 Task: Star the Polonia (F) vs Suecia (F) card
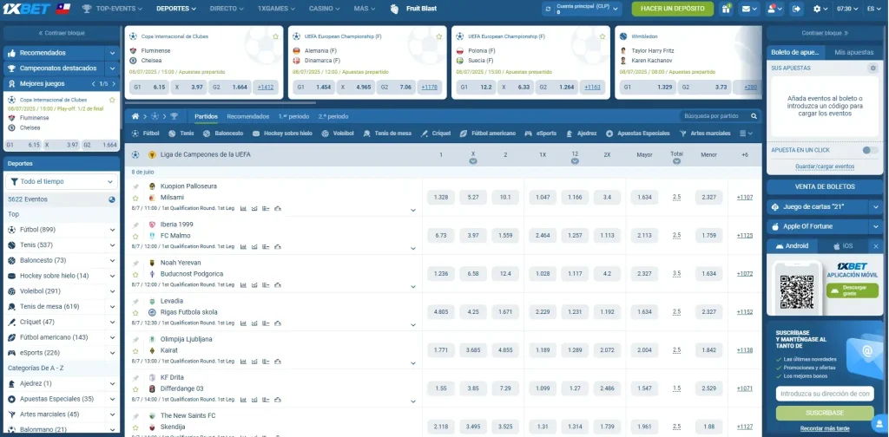pos(603,36)
